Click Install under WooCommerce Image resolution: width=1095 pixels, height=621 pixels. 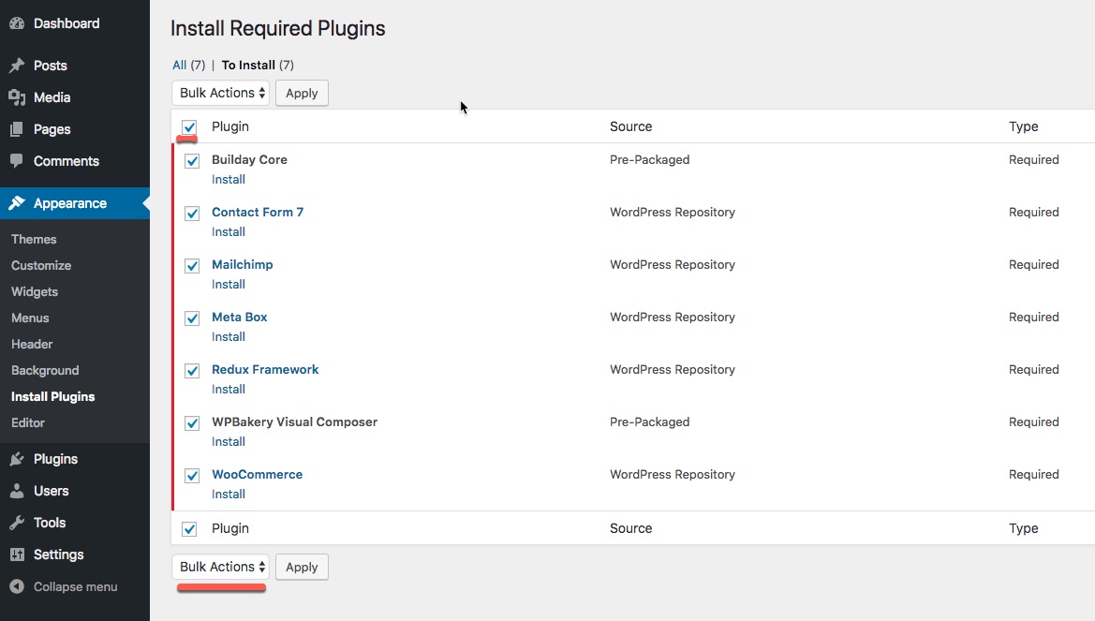[x=229, y=494]
